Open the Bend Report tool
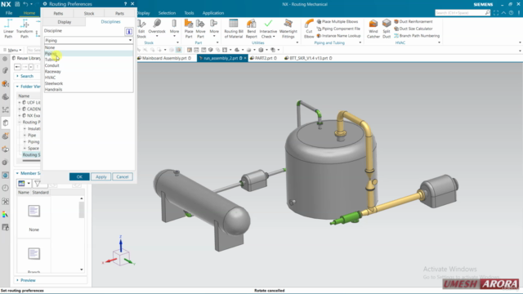This screenshot has width=523, height=294. click(251, 29)
